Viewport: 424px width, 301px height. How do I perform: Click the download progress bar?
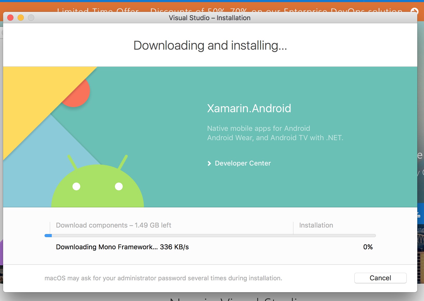[x=210, y=236]
